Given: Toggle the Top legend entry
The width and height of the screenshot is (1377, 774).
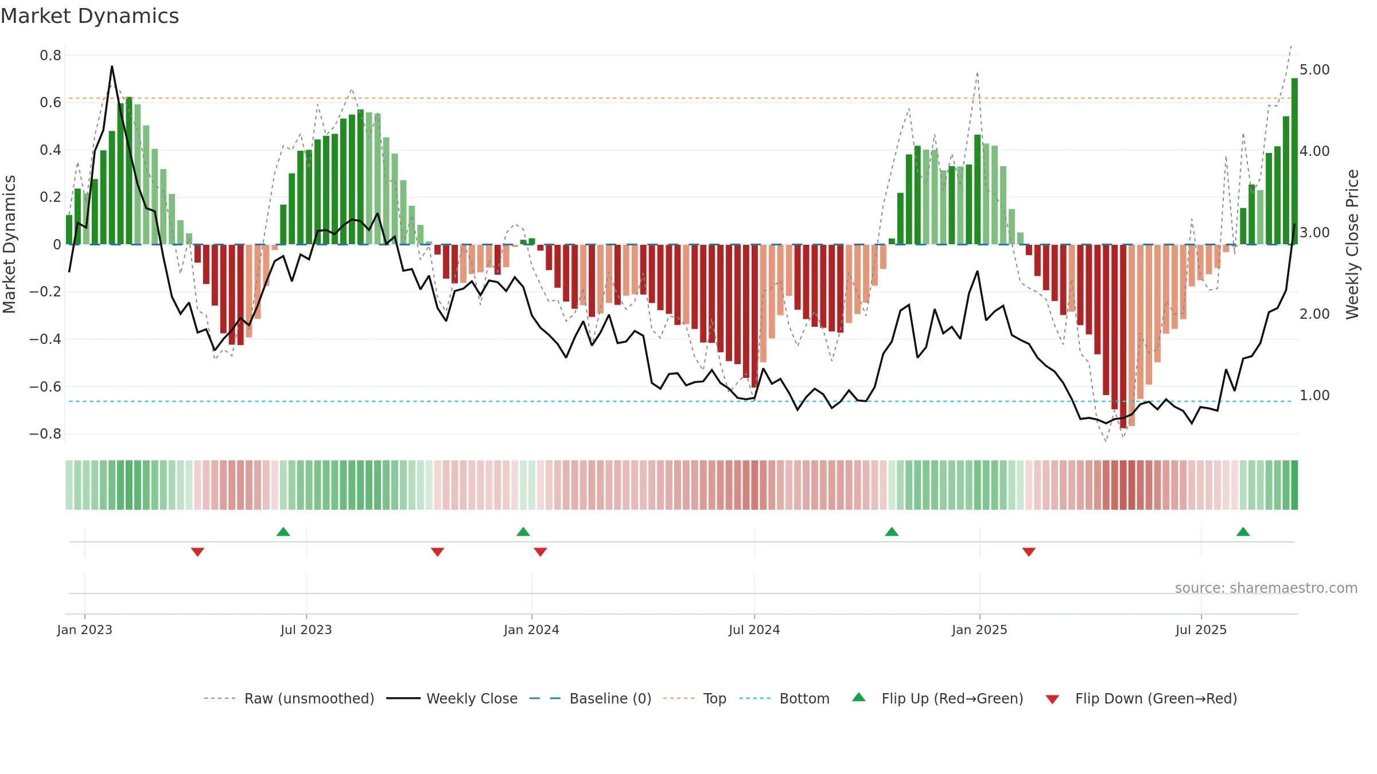Looking at the screenshot, I should 694,698.
